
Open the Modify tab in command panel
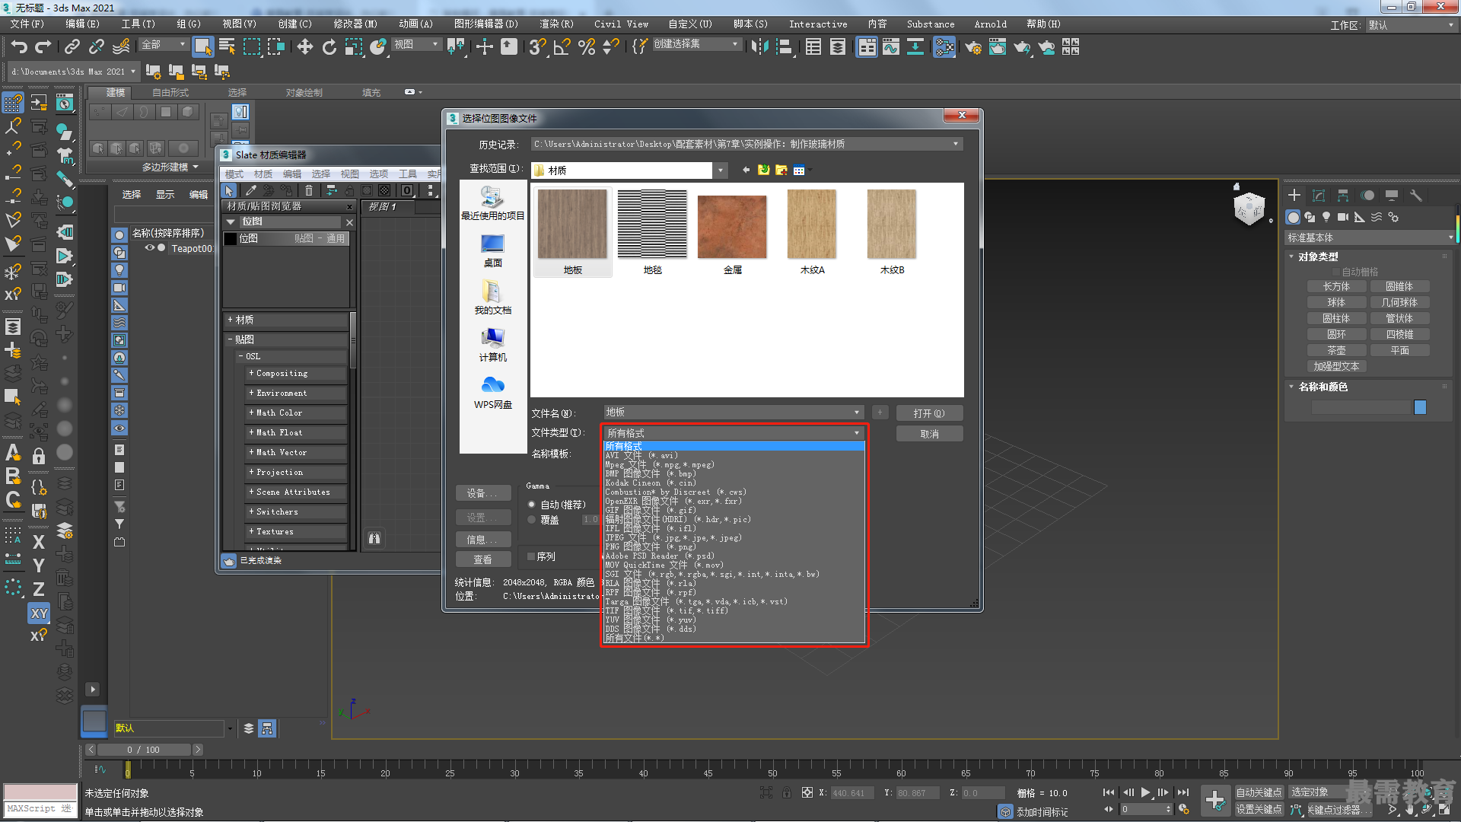coord(1319,196)
